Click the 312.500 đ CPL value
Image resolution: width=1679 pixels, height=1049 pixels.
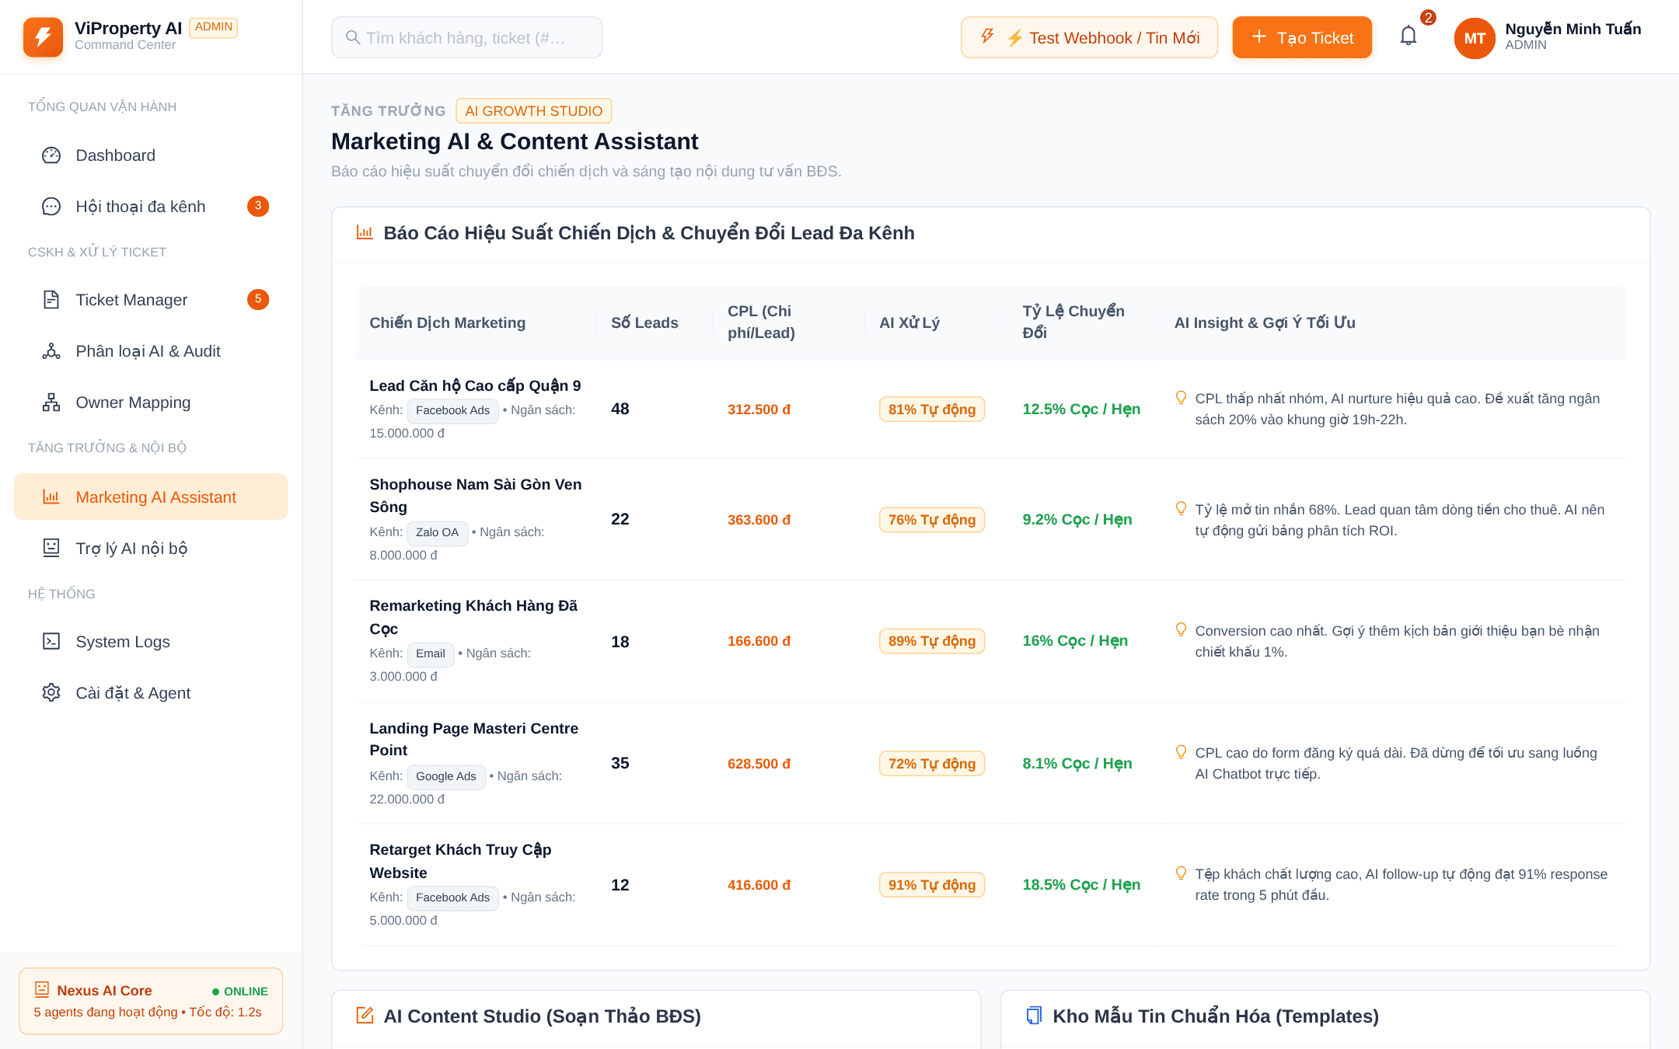pyautogui.click(x=759, y=409)
